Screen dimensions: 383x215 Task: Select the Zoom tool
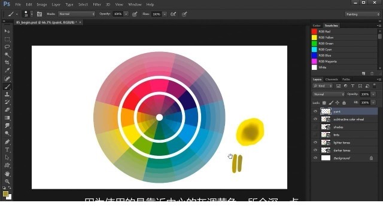[7, 182]
